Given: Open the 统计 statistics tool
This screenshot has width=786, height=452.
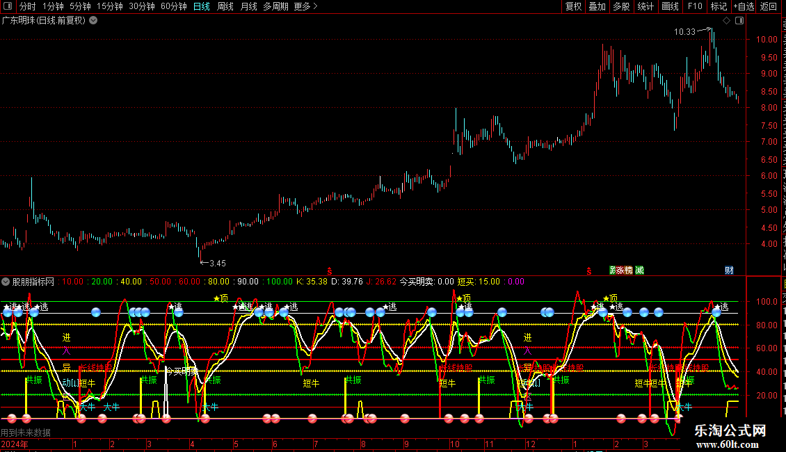Looking at the screenshot, I should click(645, 6).
